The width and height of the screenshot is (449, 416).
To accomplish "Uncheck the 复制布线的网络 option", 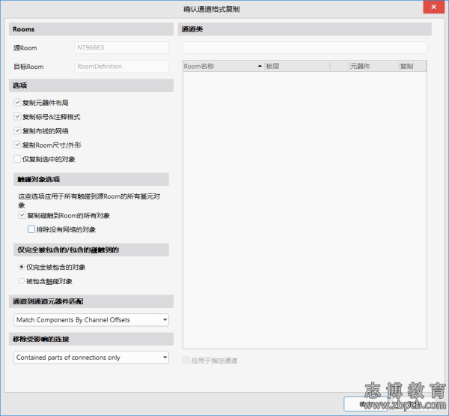I will [x=17, y=130].
